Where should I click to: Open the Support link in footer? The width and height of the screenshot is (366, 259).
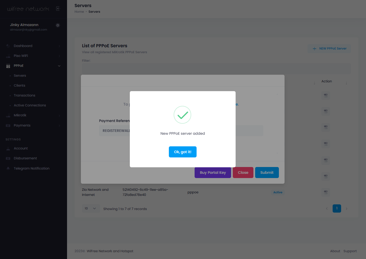pyautogui.click(x=350, y=251)
